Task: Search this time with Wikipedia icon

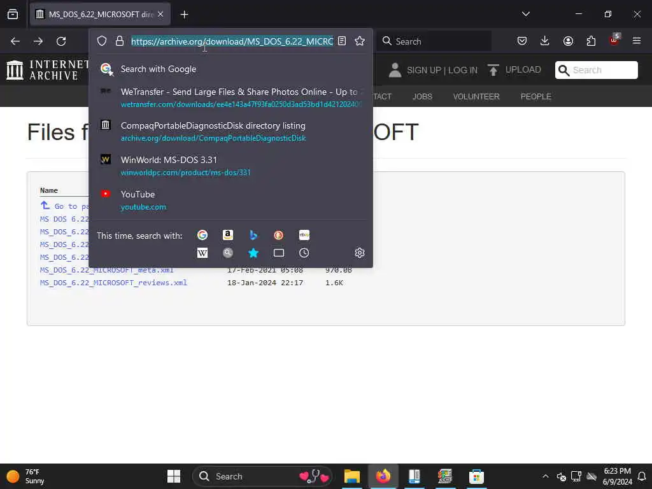Action: (202, 253)
